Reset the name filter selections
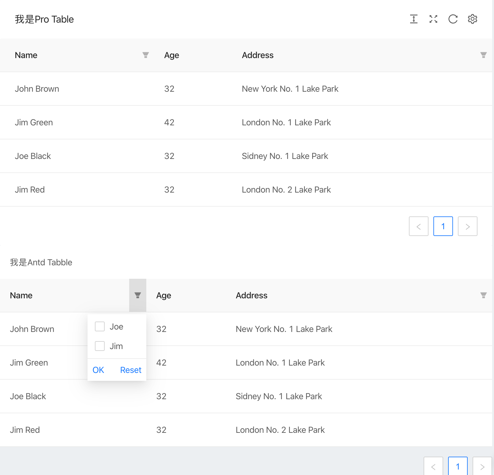 coord(130,370)
